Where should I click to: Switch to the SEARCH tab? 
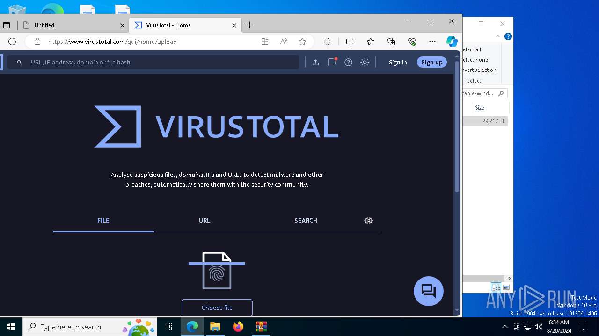click(306, 221)
